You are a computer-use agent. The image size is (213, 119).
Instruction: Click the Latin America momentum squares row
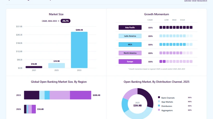point(176,36)
